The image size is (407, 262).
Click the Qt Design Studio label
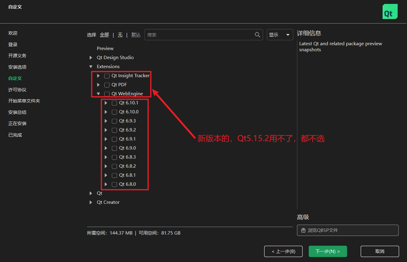click(x=115, y=58)
